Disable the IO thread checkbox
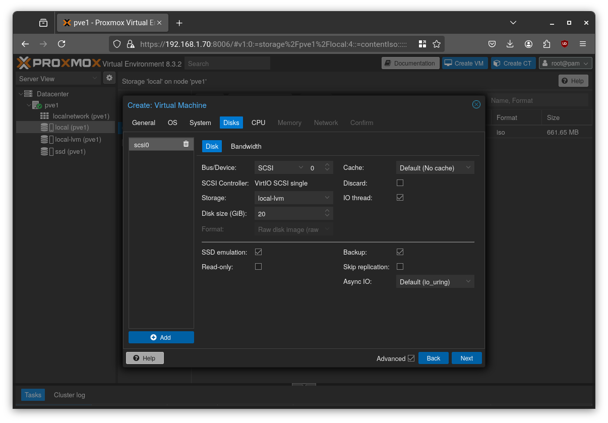This screenshot has width=608, height=423. (400, 197)
